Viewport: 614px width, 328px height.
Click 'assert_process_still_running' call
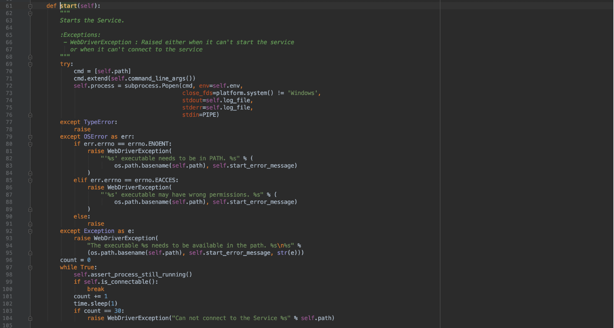[x=138, y=275]
